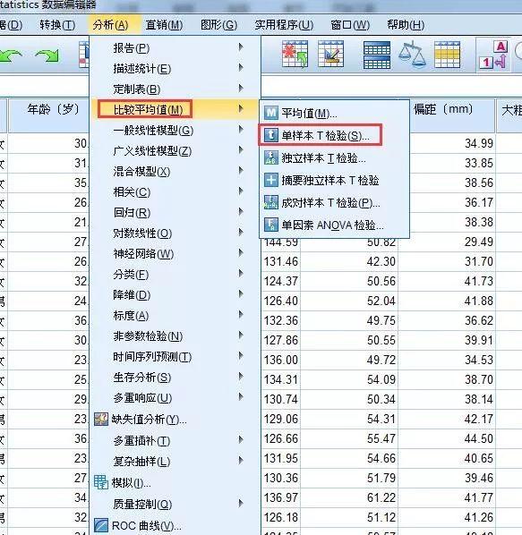
Task: Click the data cell with value 44.50
Action: point(447,438)
